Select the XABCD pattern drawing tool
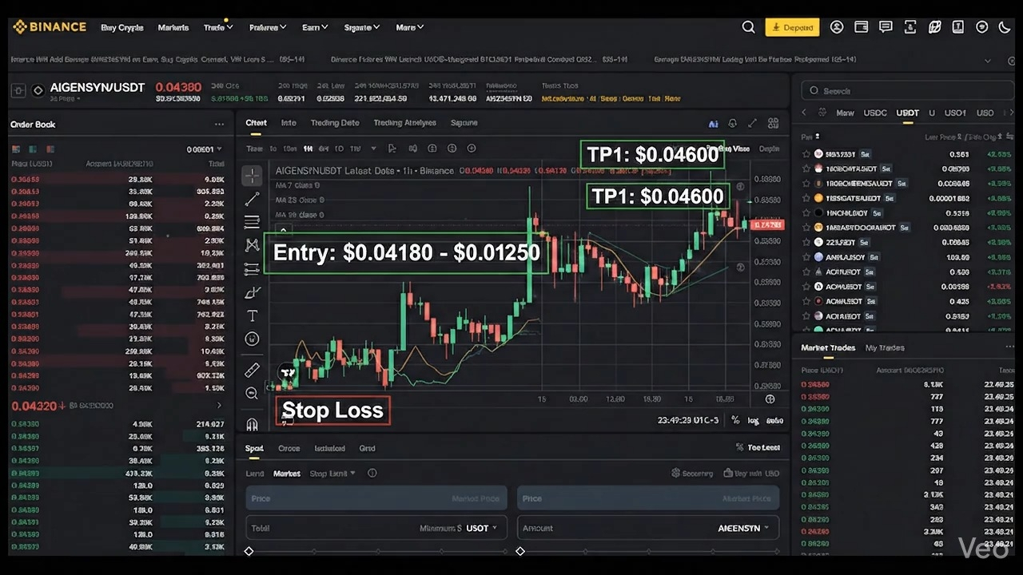1023x575 pixels. click(x=252, y=245)
